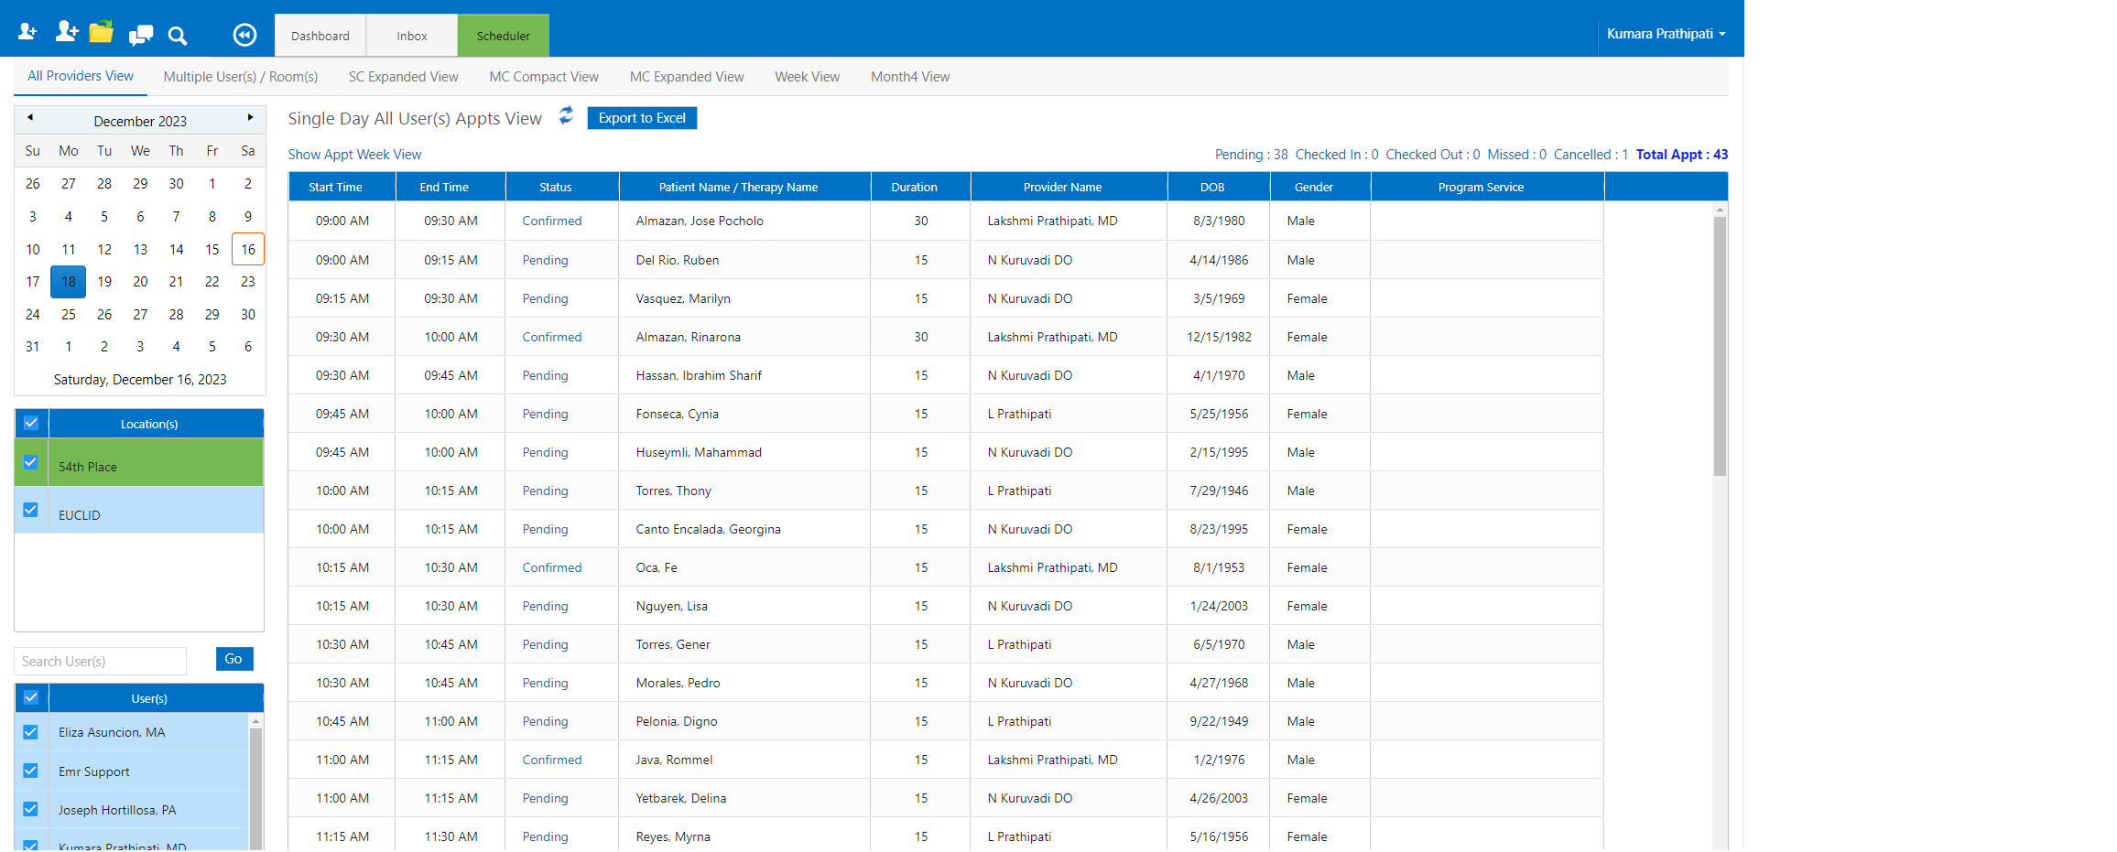
Task: Uncheck Emr Support in the User(s) list
Action: pyautogui.click(x=30, y=770)
